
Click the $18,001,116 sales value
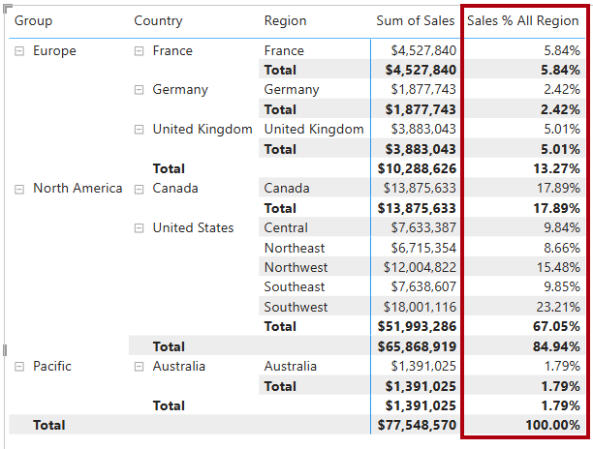point(420,307)
